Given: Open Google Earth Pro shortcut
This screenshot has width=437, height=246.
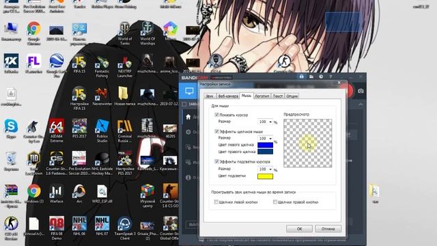Looking at the screenshot, I should tap(57, 66).
